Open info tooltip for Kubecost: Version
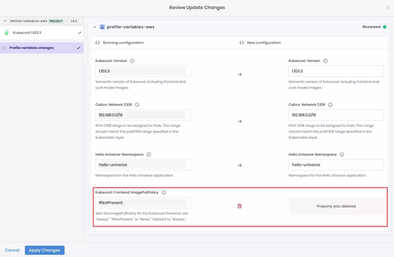Image resolution: width=394 pixels, height=257 pixels. 132,61
